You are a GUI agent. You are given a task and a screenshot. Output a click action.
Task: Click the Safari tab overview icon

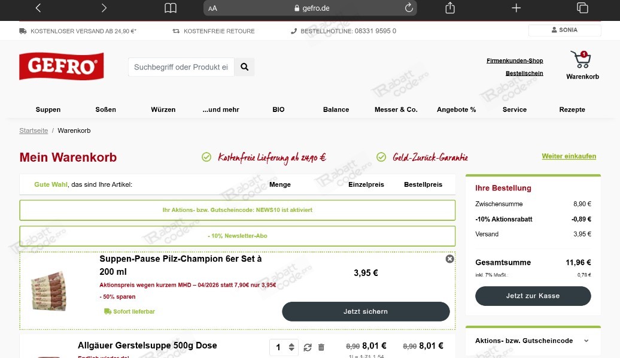pos(582,8)
